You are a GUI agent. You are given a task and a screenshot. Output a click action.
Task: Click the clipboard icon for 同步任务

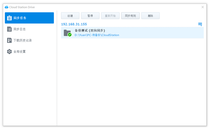click(9, 18)
